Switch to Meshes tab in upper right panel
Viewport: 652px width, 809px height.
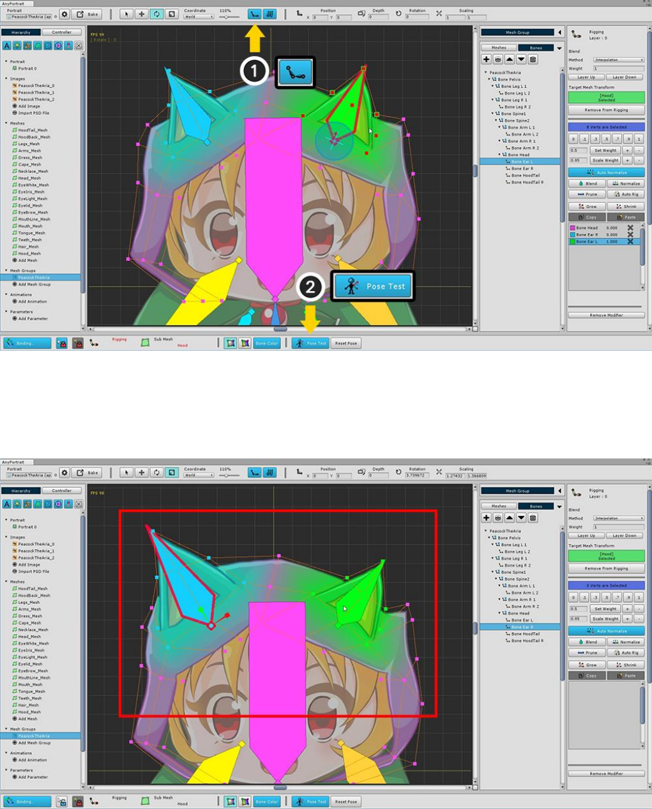point(499,48)
